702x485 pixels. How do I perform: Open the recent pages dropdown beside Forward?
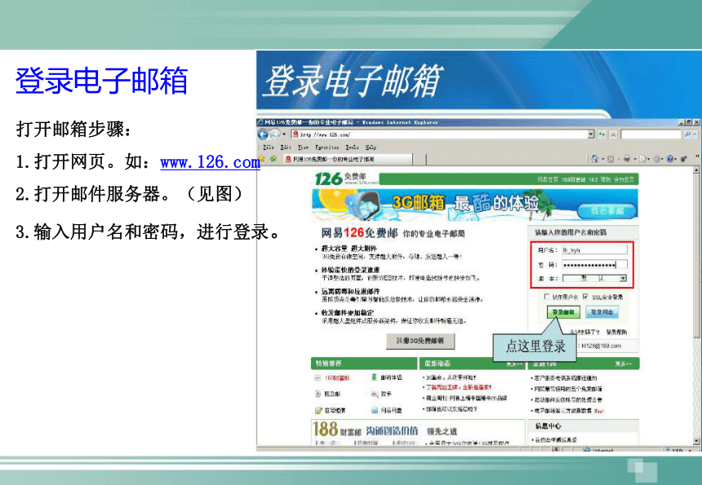pyautogui.click(x=284, y=134)
